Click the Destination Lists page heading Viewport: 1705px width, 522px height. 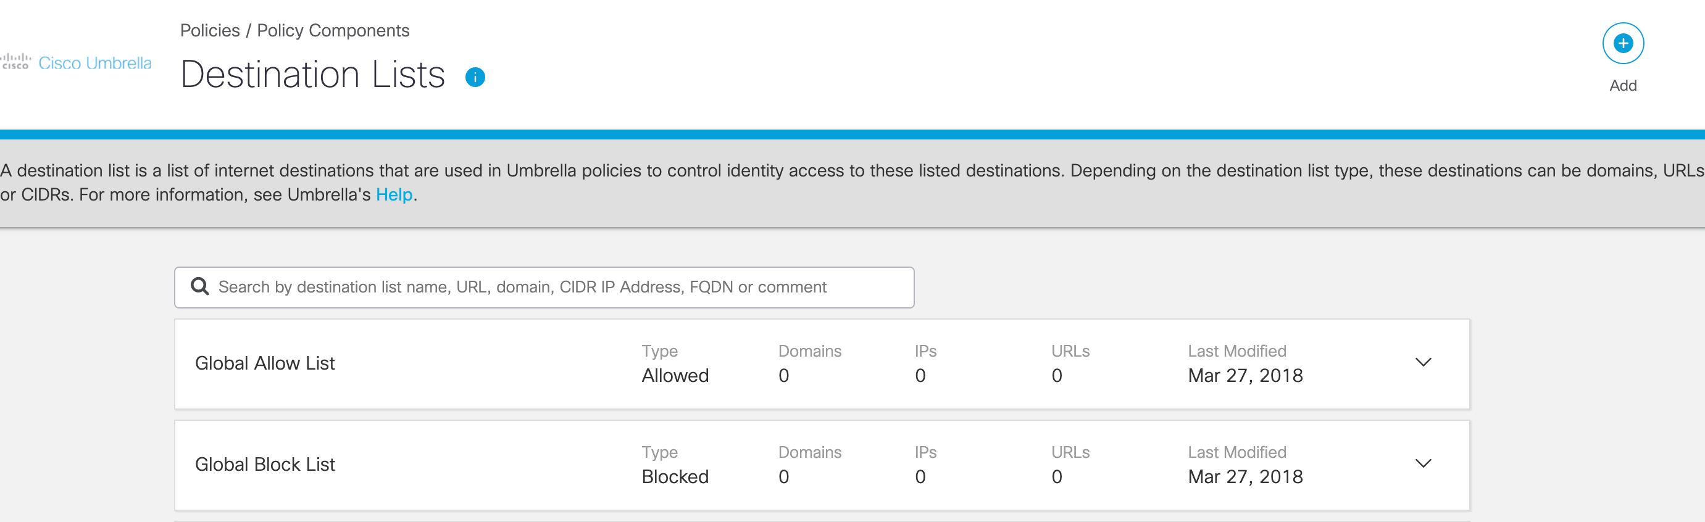(x=312, y=74)
